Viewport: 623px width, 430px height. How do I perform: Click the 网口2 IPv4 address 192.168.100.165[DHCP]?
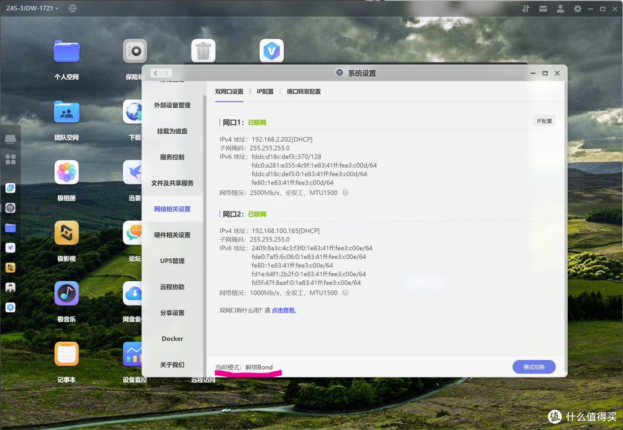click(x=286, y=231)
